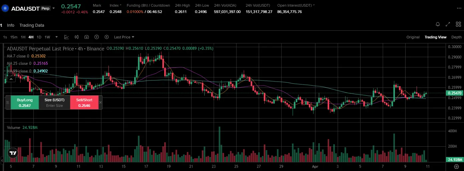Open the indicators line-chart icon

66,37
